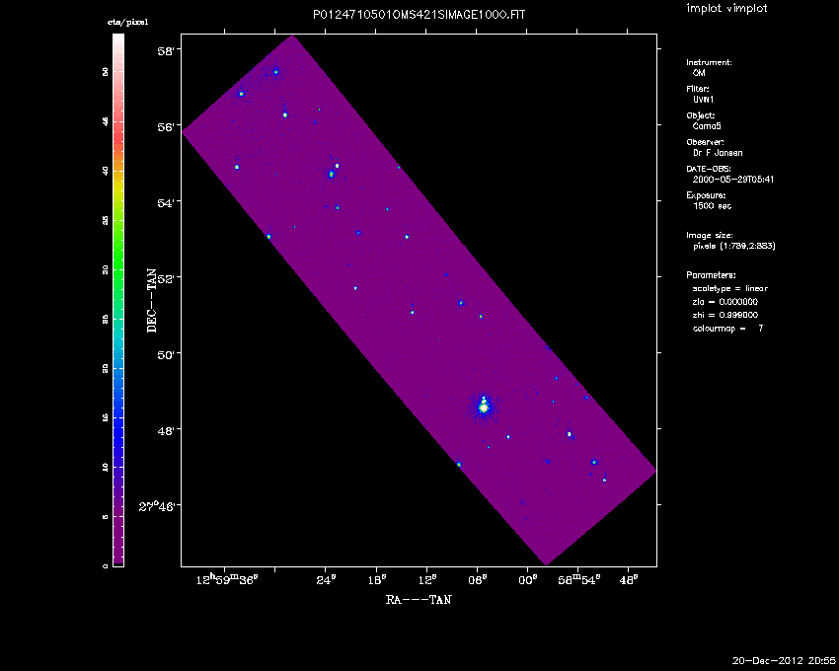The height and width of the screenshot is (671, 839).
Task: Click the 18s RA tick label
Action: point(377,579)
